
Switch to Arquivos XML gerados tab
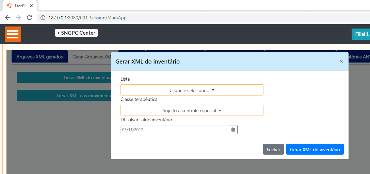(x=39, y=57)
